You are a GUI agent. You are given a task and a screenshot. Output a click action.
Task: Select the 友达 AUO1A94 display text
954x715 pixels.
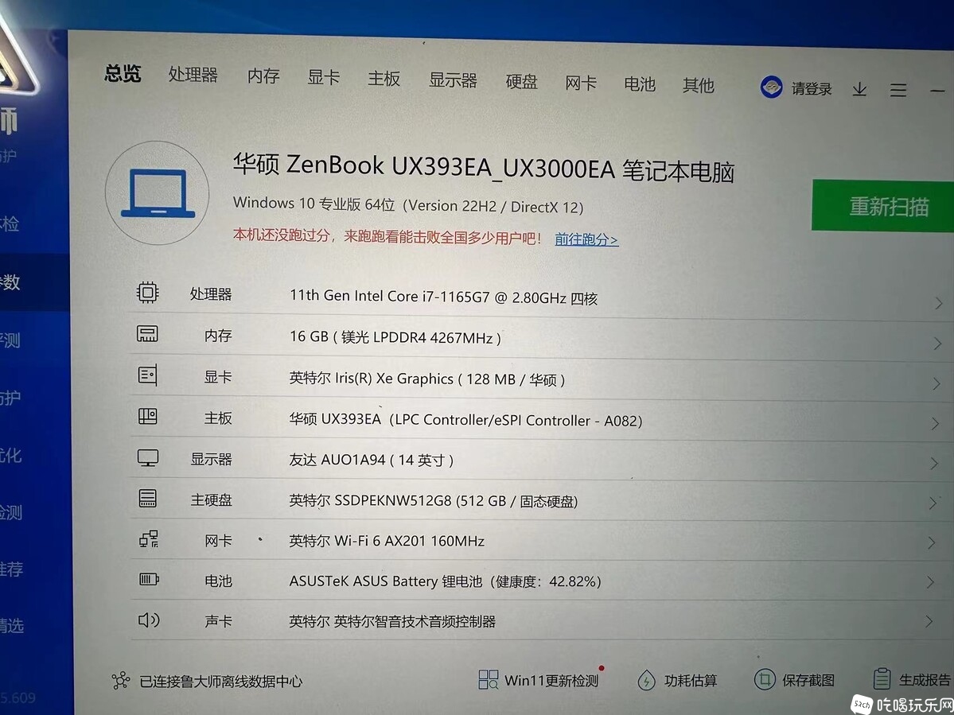[x=371, y=460]
